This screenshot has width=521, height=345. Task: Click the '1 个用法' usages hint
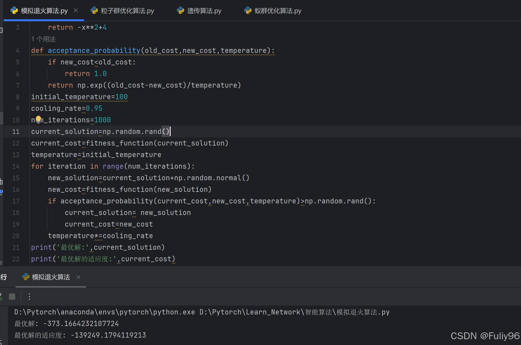point(43,39)
